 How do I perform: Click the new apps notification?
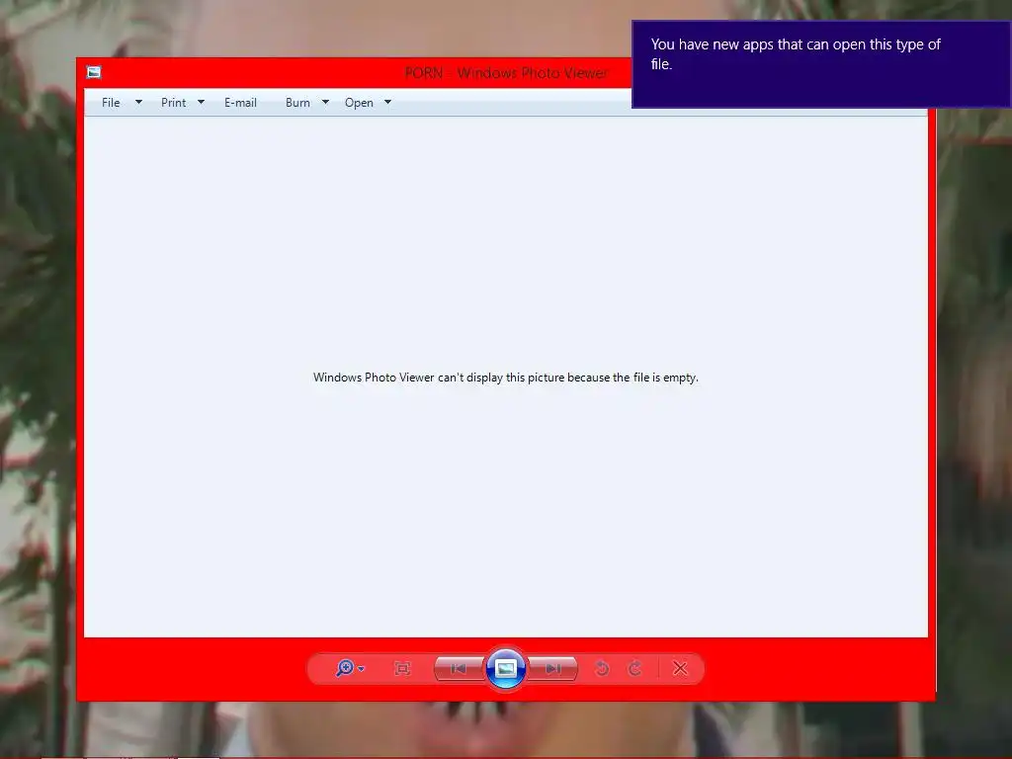click(x=821, y=64)
